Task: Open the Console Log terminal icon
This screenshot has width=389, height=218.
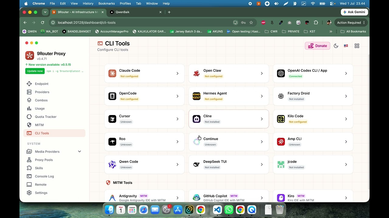Action: [29, 176]
